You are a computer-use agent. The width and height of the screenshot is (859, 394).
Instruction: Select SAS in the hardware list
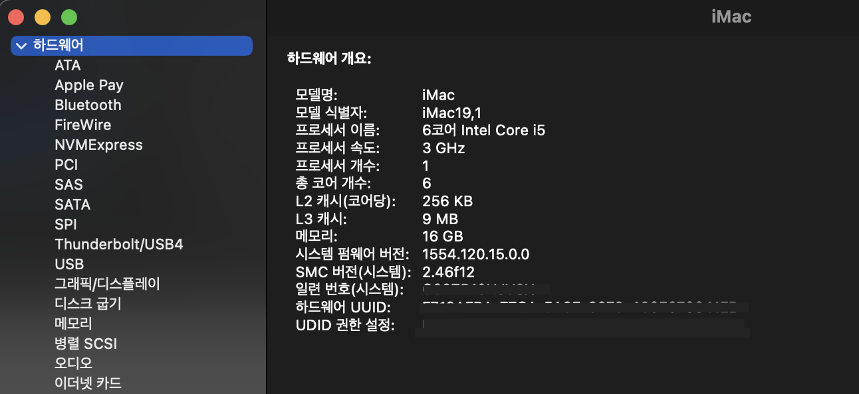68,184
